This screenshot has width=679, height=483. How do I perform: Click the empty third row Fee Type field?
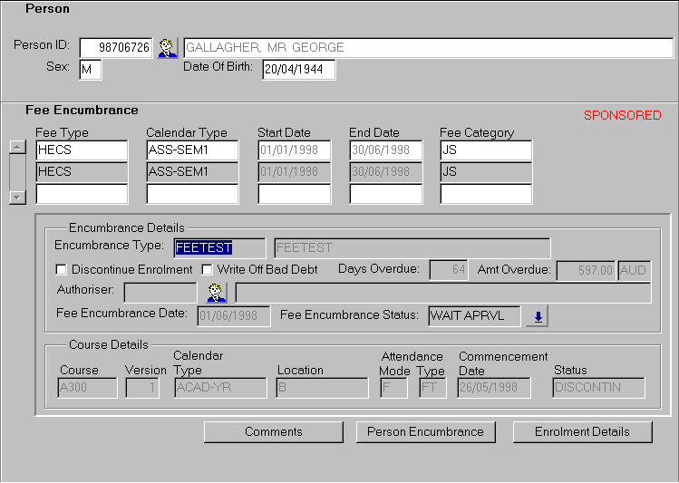click(82, 194)
